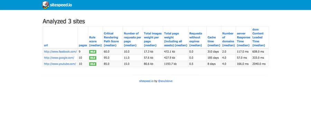Sort by Cache time (median) header
This screenshot has width=311, height=133.
pos(214,42)
